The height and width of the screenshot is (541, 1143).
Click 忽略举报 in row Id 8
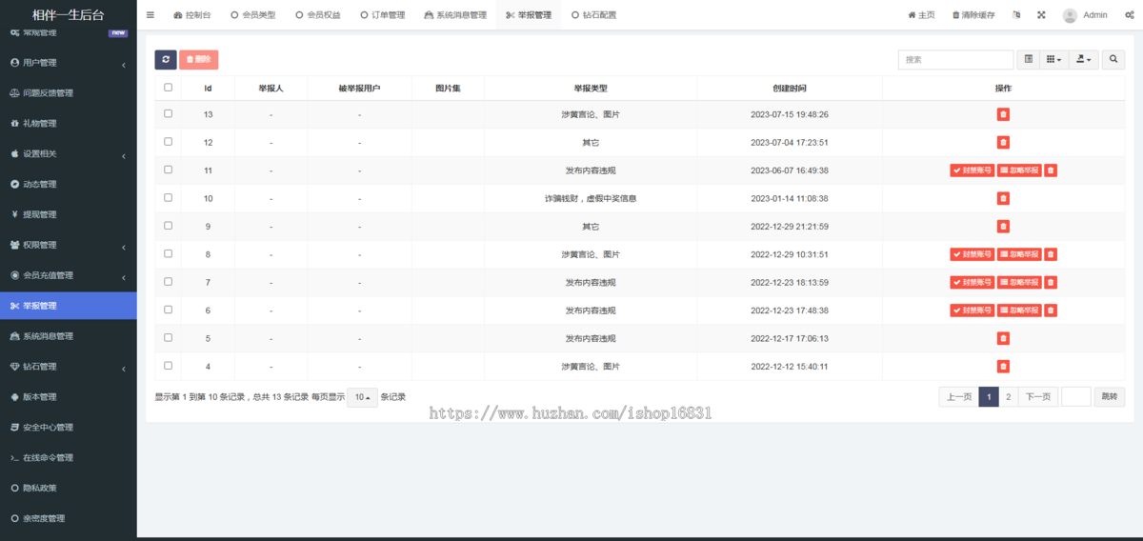click(x=1019, y=254)
